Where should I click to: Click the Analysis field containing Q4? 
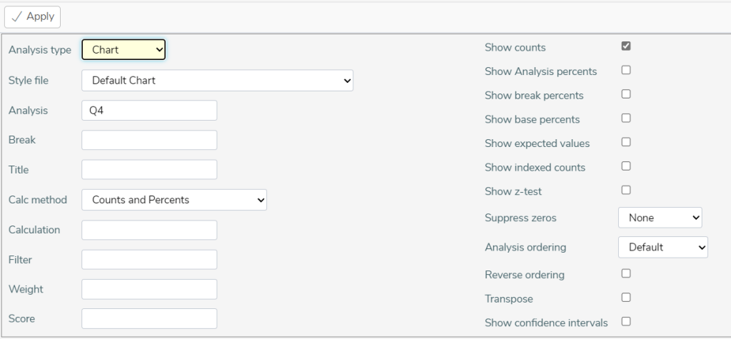point(149,111)
